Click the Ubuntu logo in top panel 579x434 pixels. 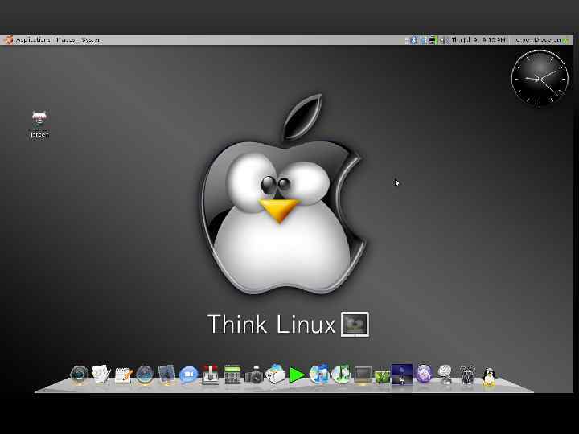coord(8,40)
